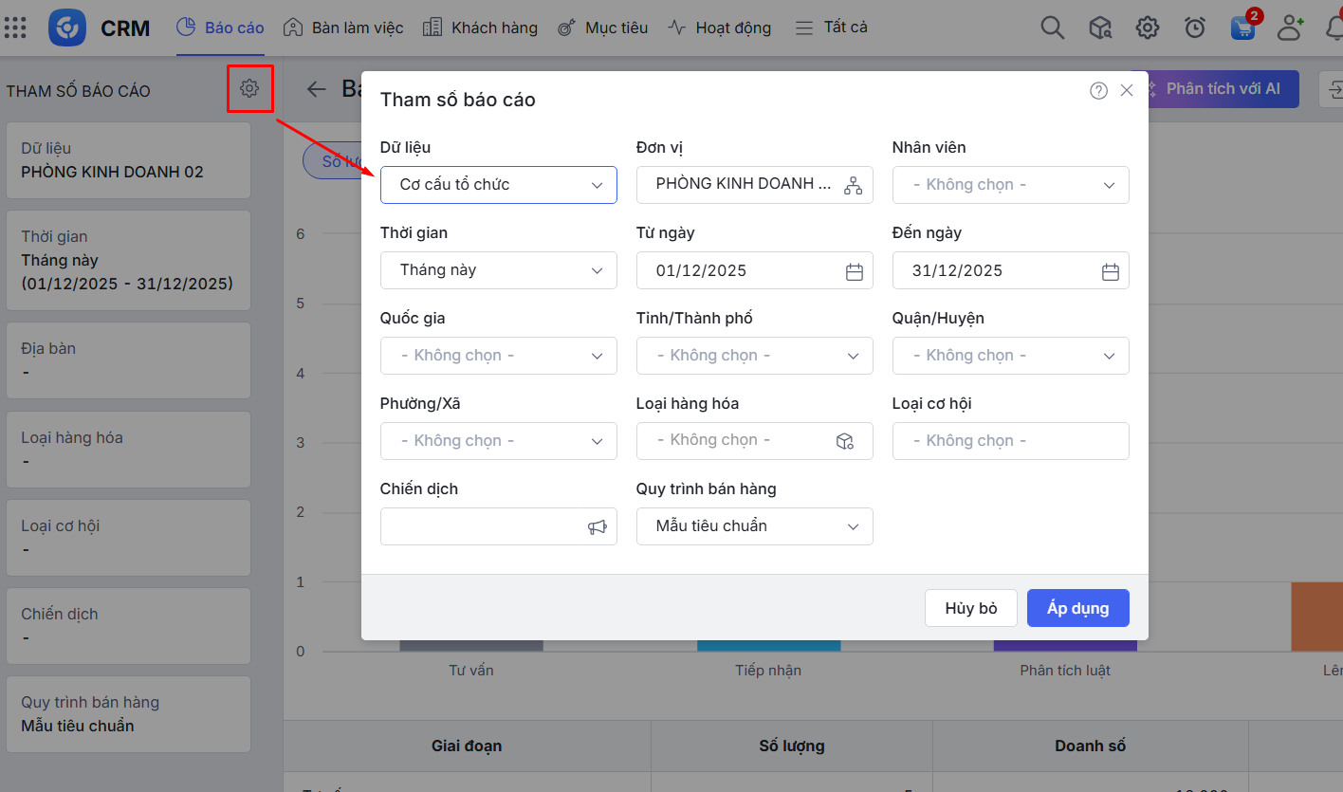The width and height of the screenshot is (1343, 792).
Task: Click the search magnifier in top bar
Action: pos(1052,28)
